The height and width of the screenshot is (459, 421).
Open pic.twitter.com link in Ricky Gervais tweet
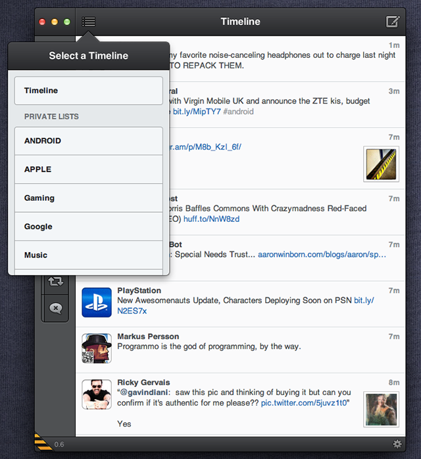tap(304, 402)
